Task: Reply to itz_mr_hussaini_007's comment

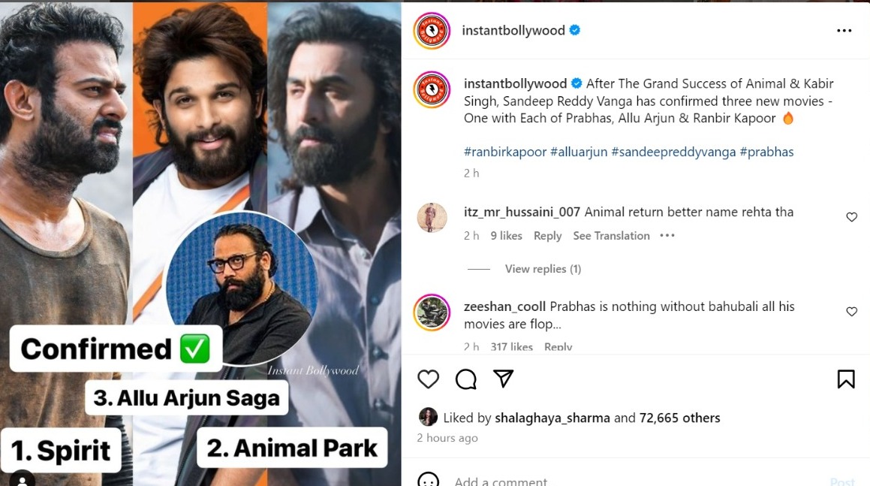Action: [x=547, y=236]
